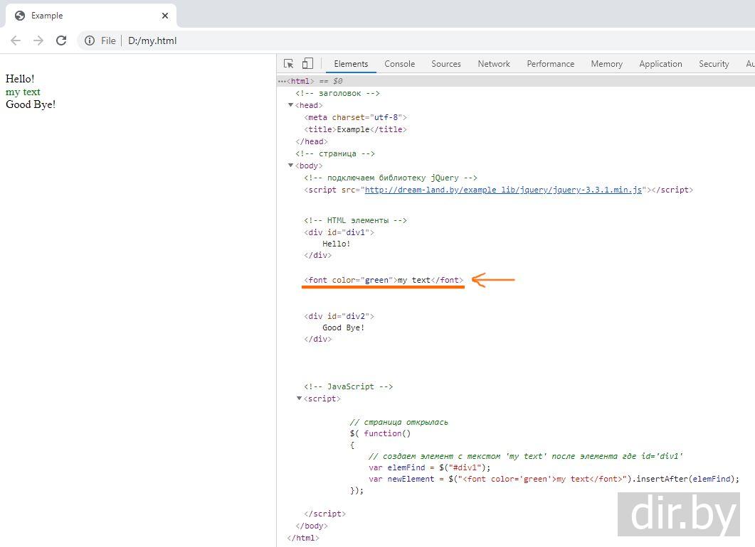Open the jquery-3.3.1.min.js script link

(504, 190)
